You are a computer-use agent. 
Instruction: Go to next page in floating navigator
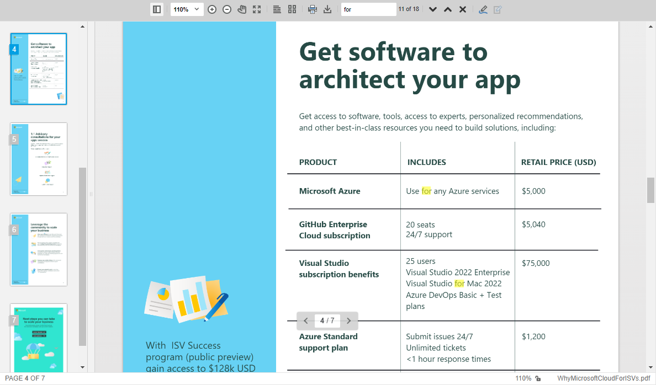348,320
